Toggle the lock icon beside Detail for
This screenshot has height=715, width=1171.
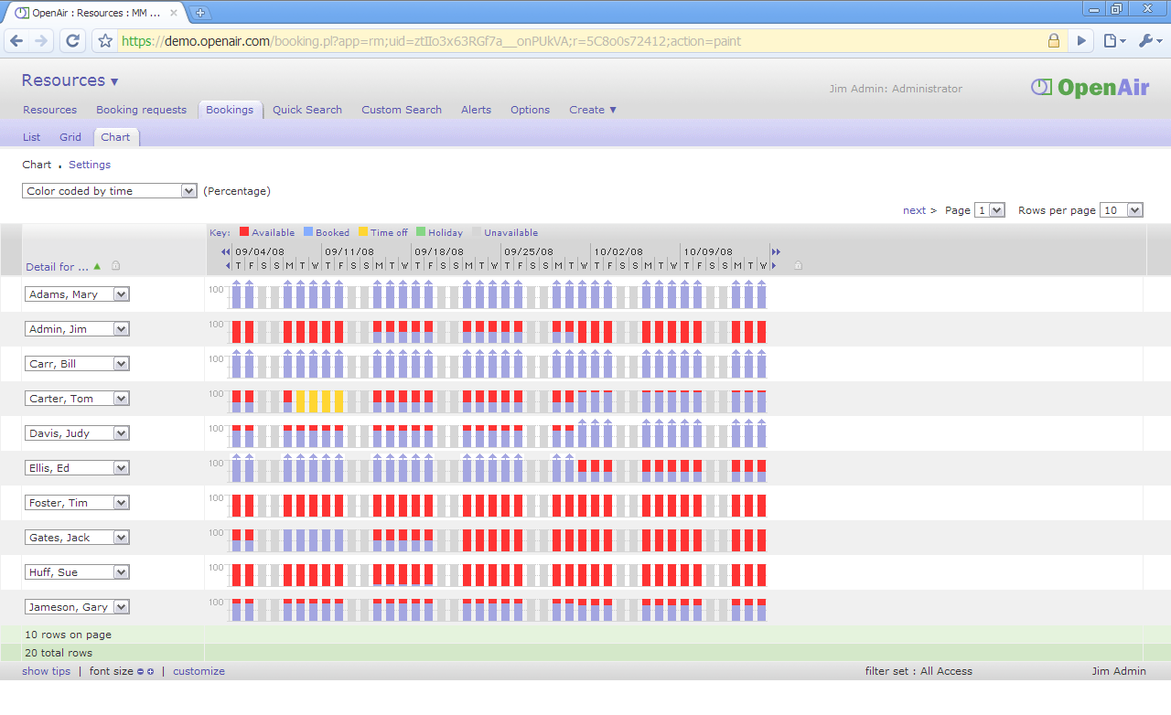116,266
